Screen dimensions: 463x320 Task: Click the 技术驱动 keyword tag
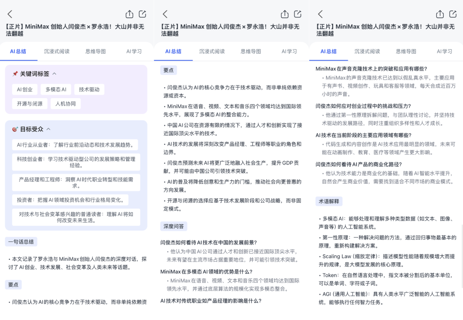pyautogui.click(x=89, y=90)
